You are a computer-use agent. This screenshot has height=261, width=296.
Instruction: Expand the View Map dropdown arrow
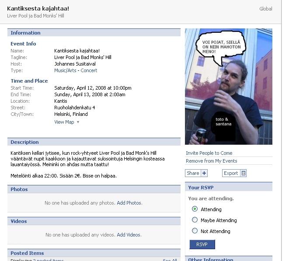tap(78, 122)
